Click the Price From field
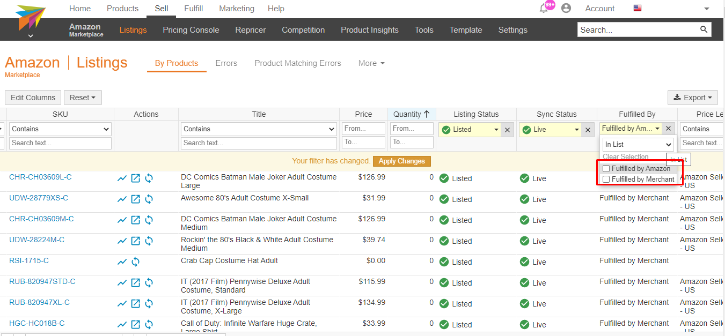The width and height of the screenshot is (725, 336). pos(363,129)
